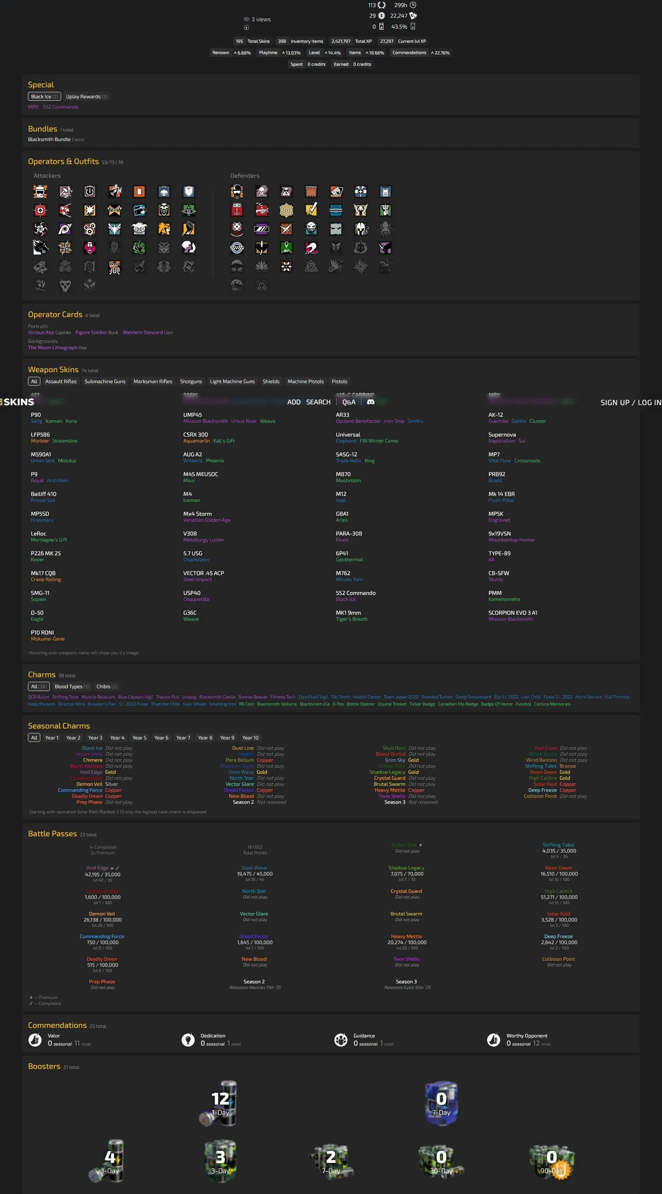Viewport: 662px width, 1194px height.
Task: Click the SEARCH link in navbar
Action: (x=318, y=402)
